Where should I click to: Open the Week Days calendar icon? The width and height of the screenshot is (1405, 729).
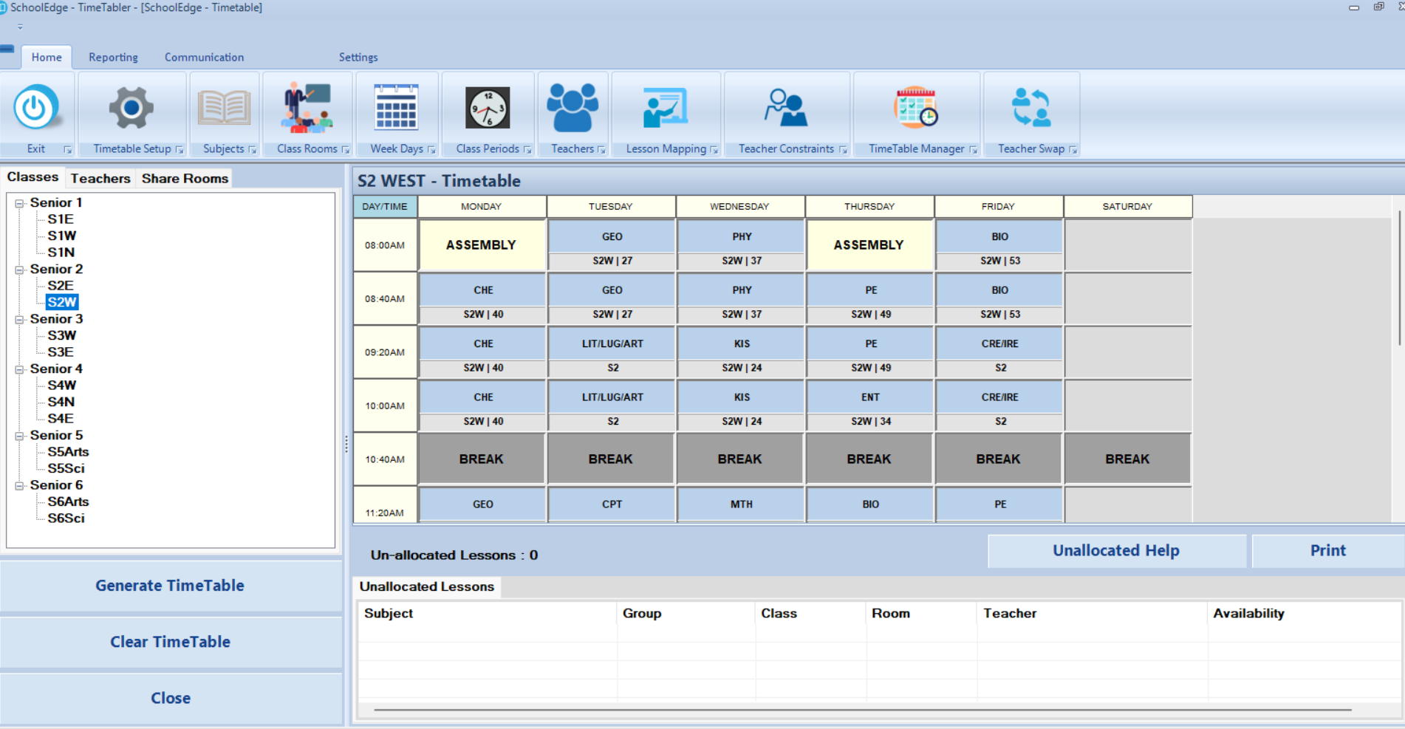pyautogui.click(x=397, y=108)
